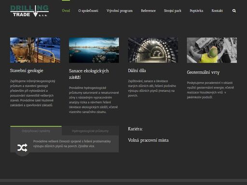Select Odplyňovací systémy tab
Image resolution: width=247 pixels, height=185 pixels.
coord(36,131)
